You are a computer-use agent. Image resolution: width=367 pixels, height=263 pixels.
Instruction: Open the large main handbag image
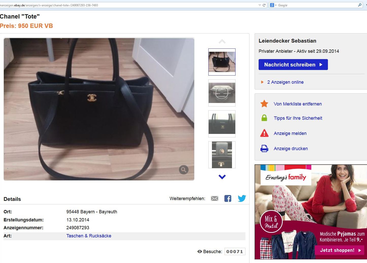tap(99, 109)
